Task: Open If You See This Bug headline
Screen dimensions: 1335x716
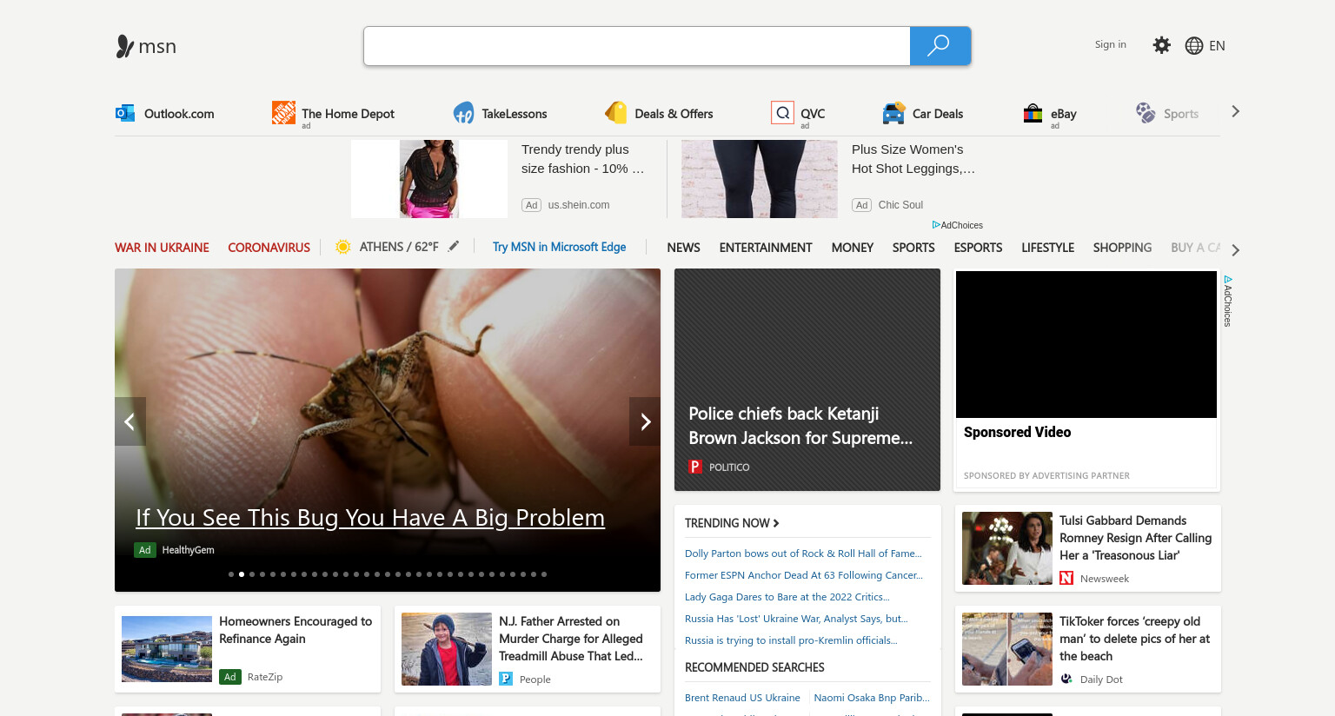Action: [370, 518]
